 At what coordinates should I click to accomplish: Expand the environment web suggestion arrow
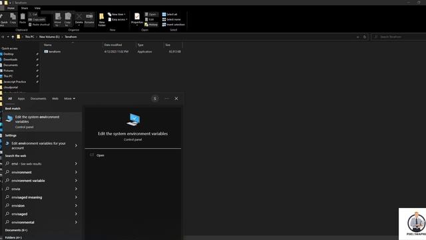(76, 172)
